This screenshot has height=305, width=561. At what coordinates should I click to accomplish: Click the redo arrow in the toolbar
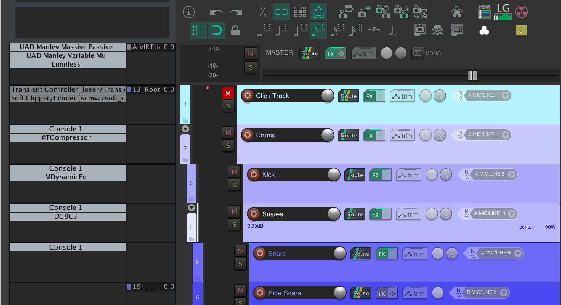pos(236,12)
